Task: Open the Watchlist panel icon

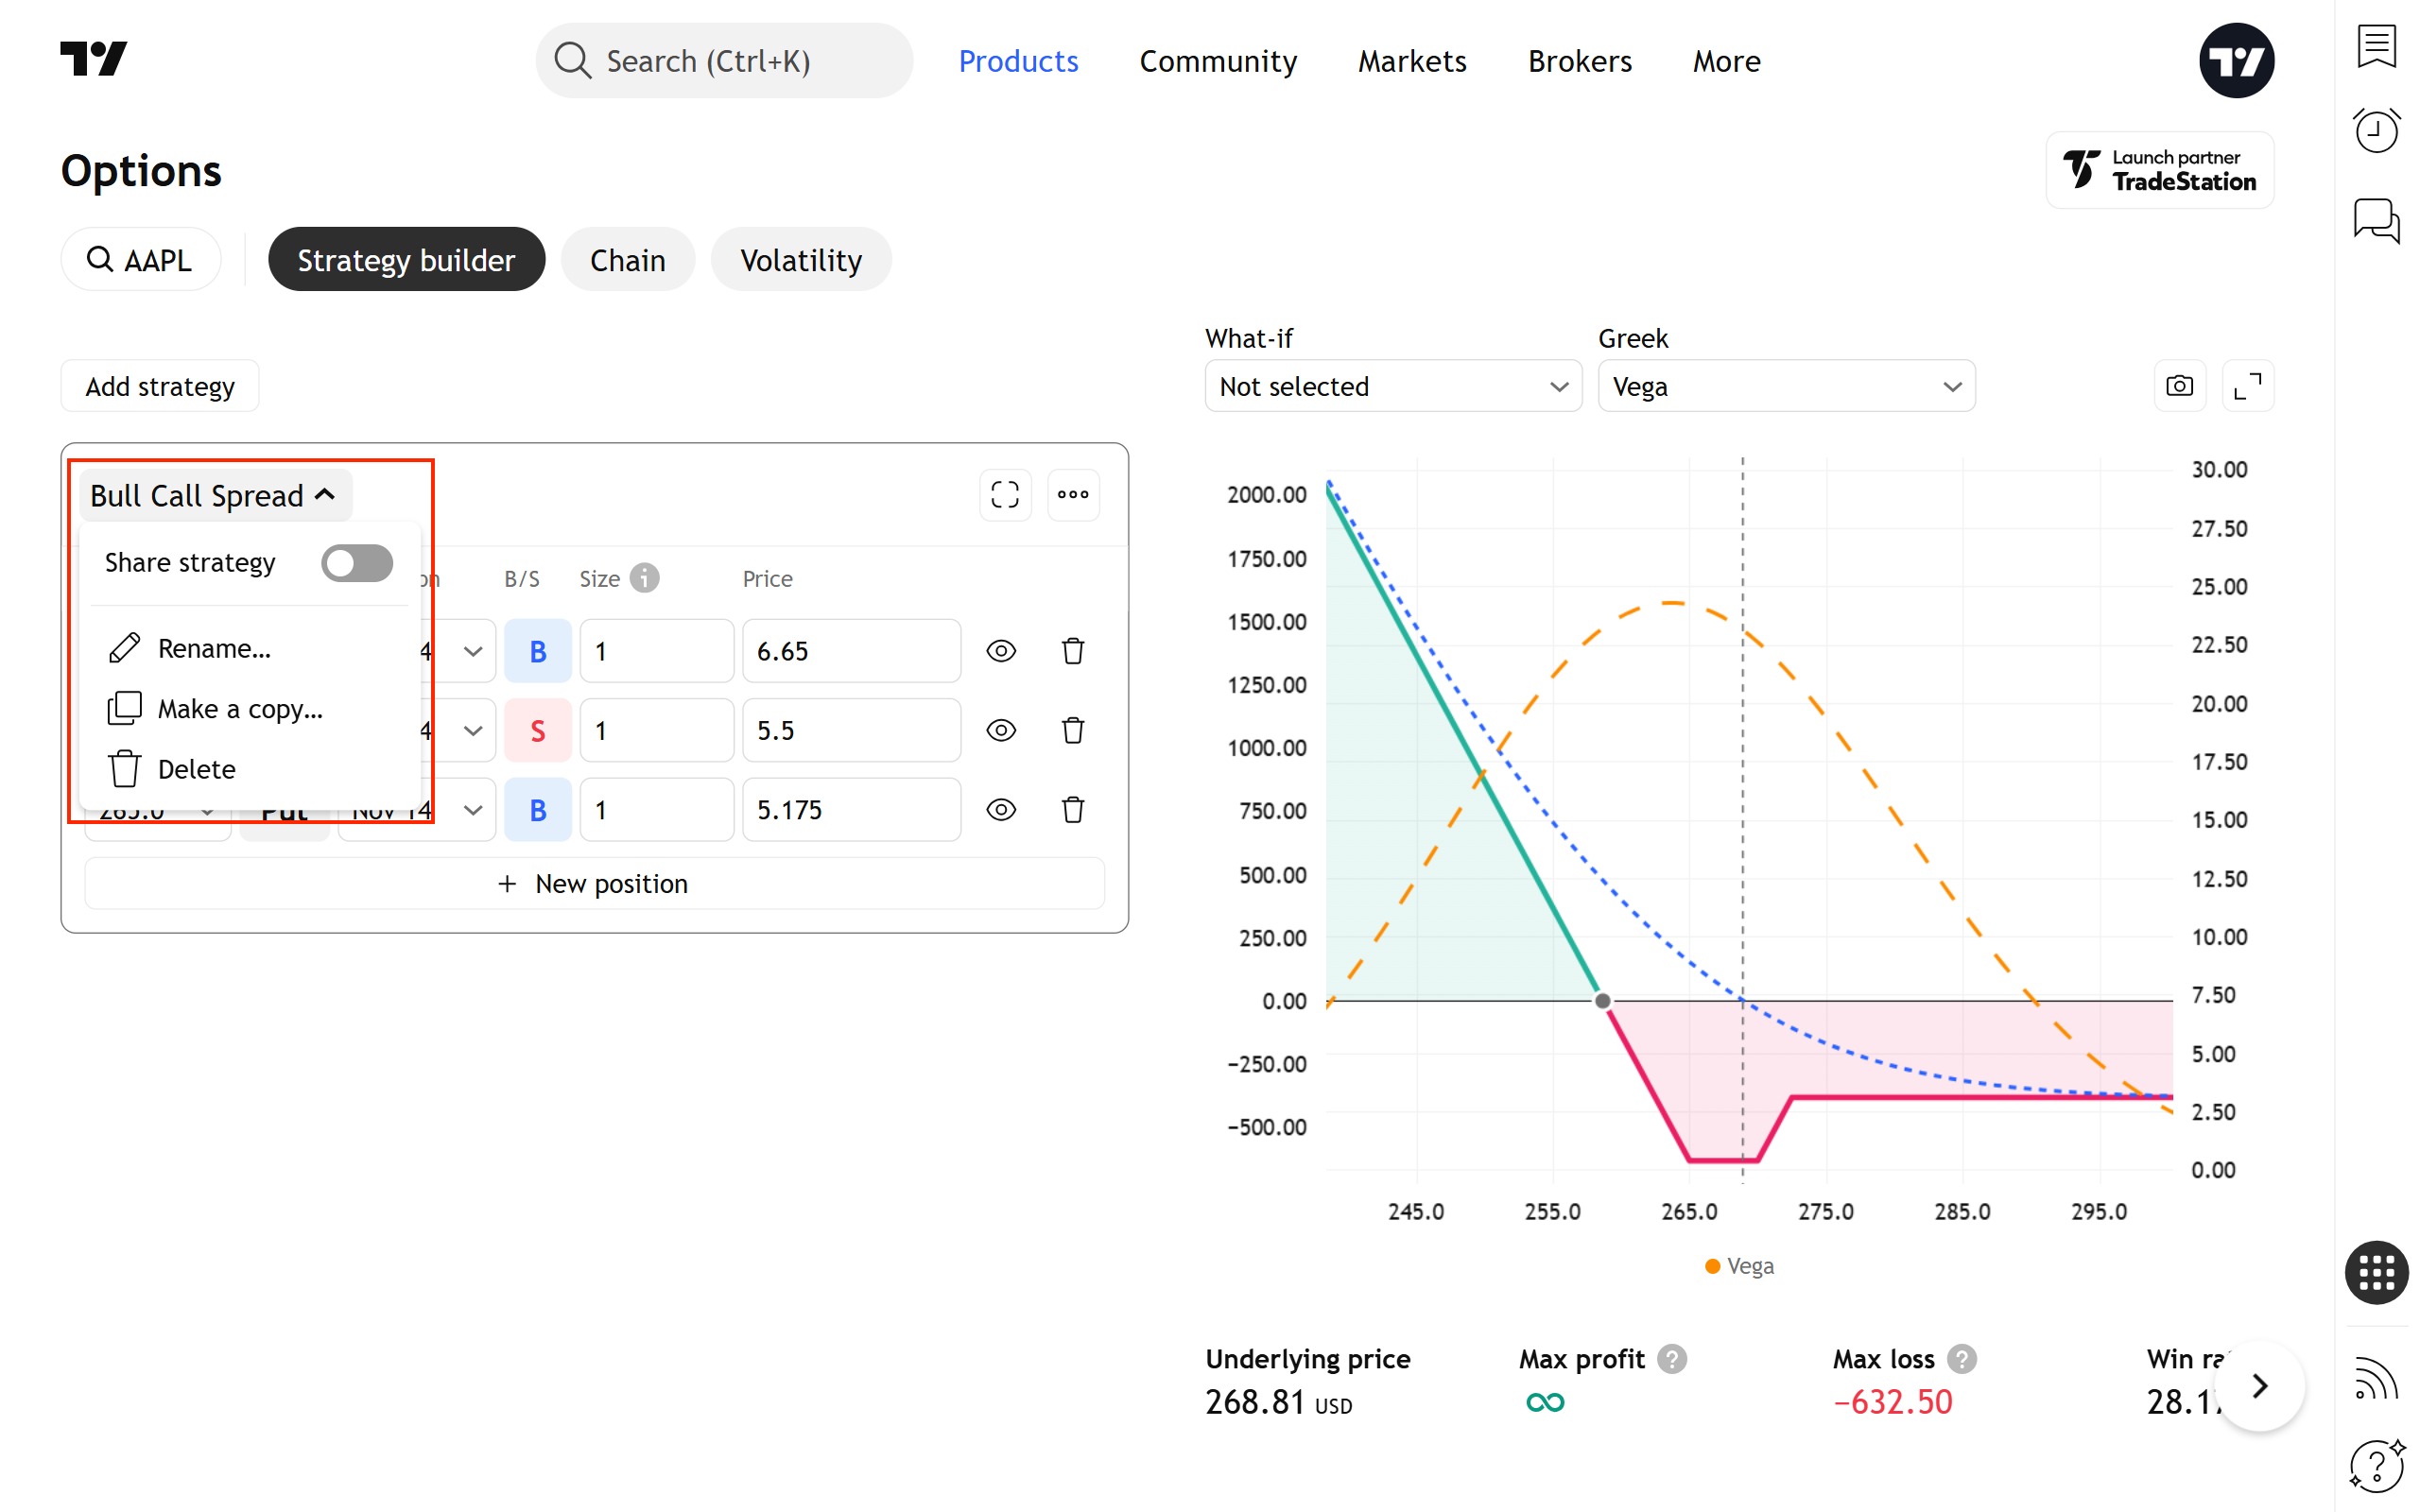Action: click(2376, 46)
